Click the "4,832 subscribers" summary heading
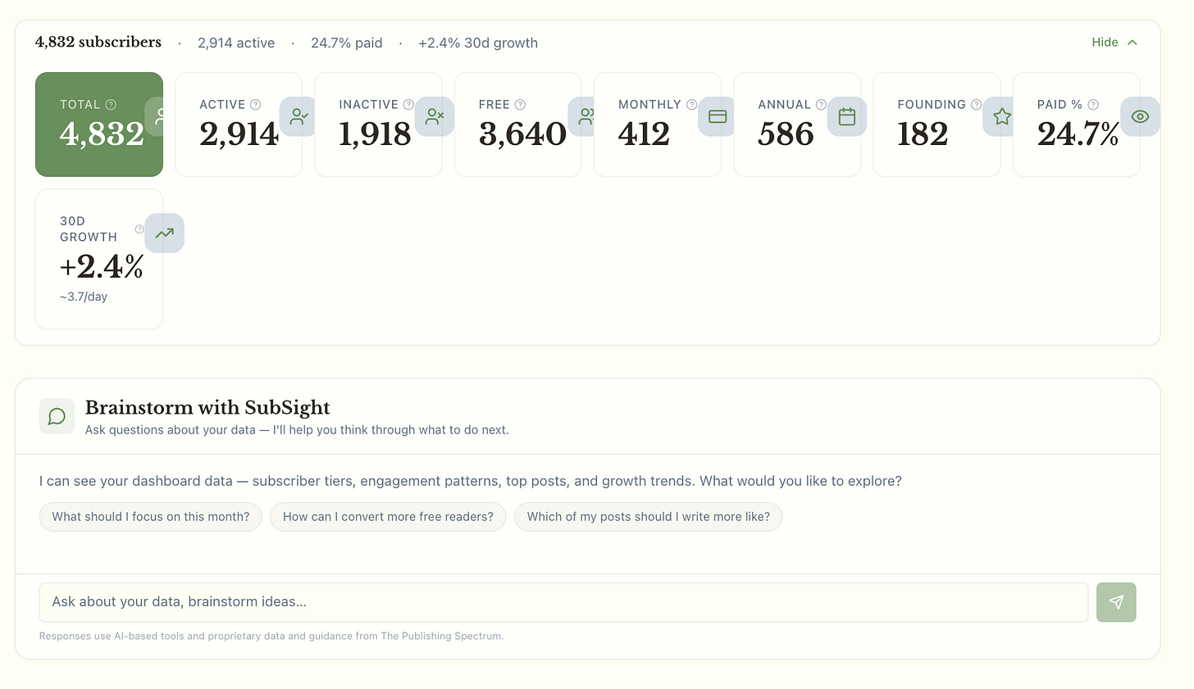Screen dimensions: 1194x689 tap(98, 42)
